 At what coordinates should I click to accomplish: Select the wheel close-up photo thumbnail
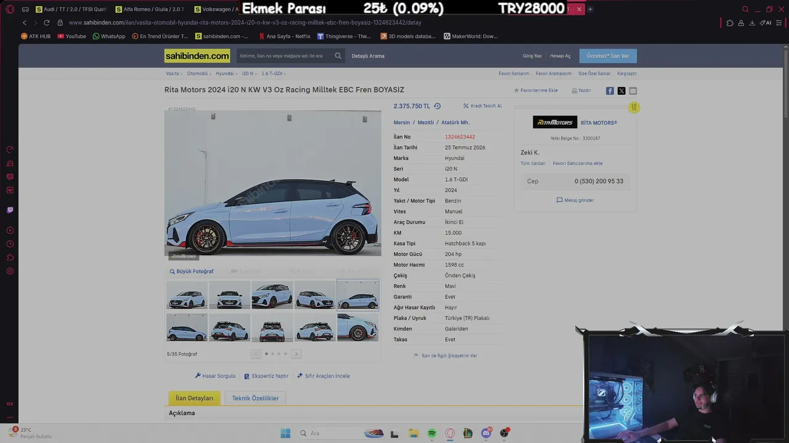point(358,327)
